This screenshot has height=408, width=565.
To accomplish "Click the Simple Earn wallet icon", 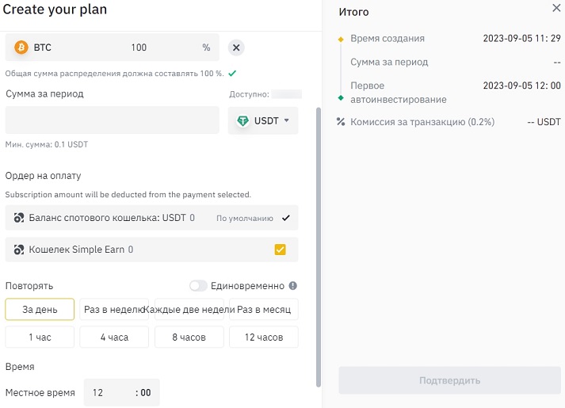I will pos(19,250).
